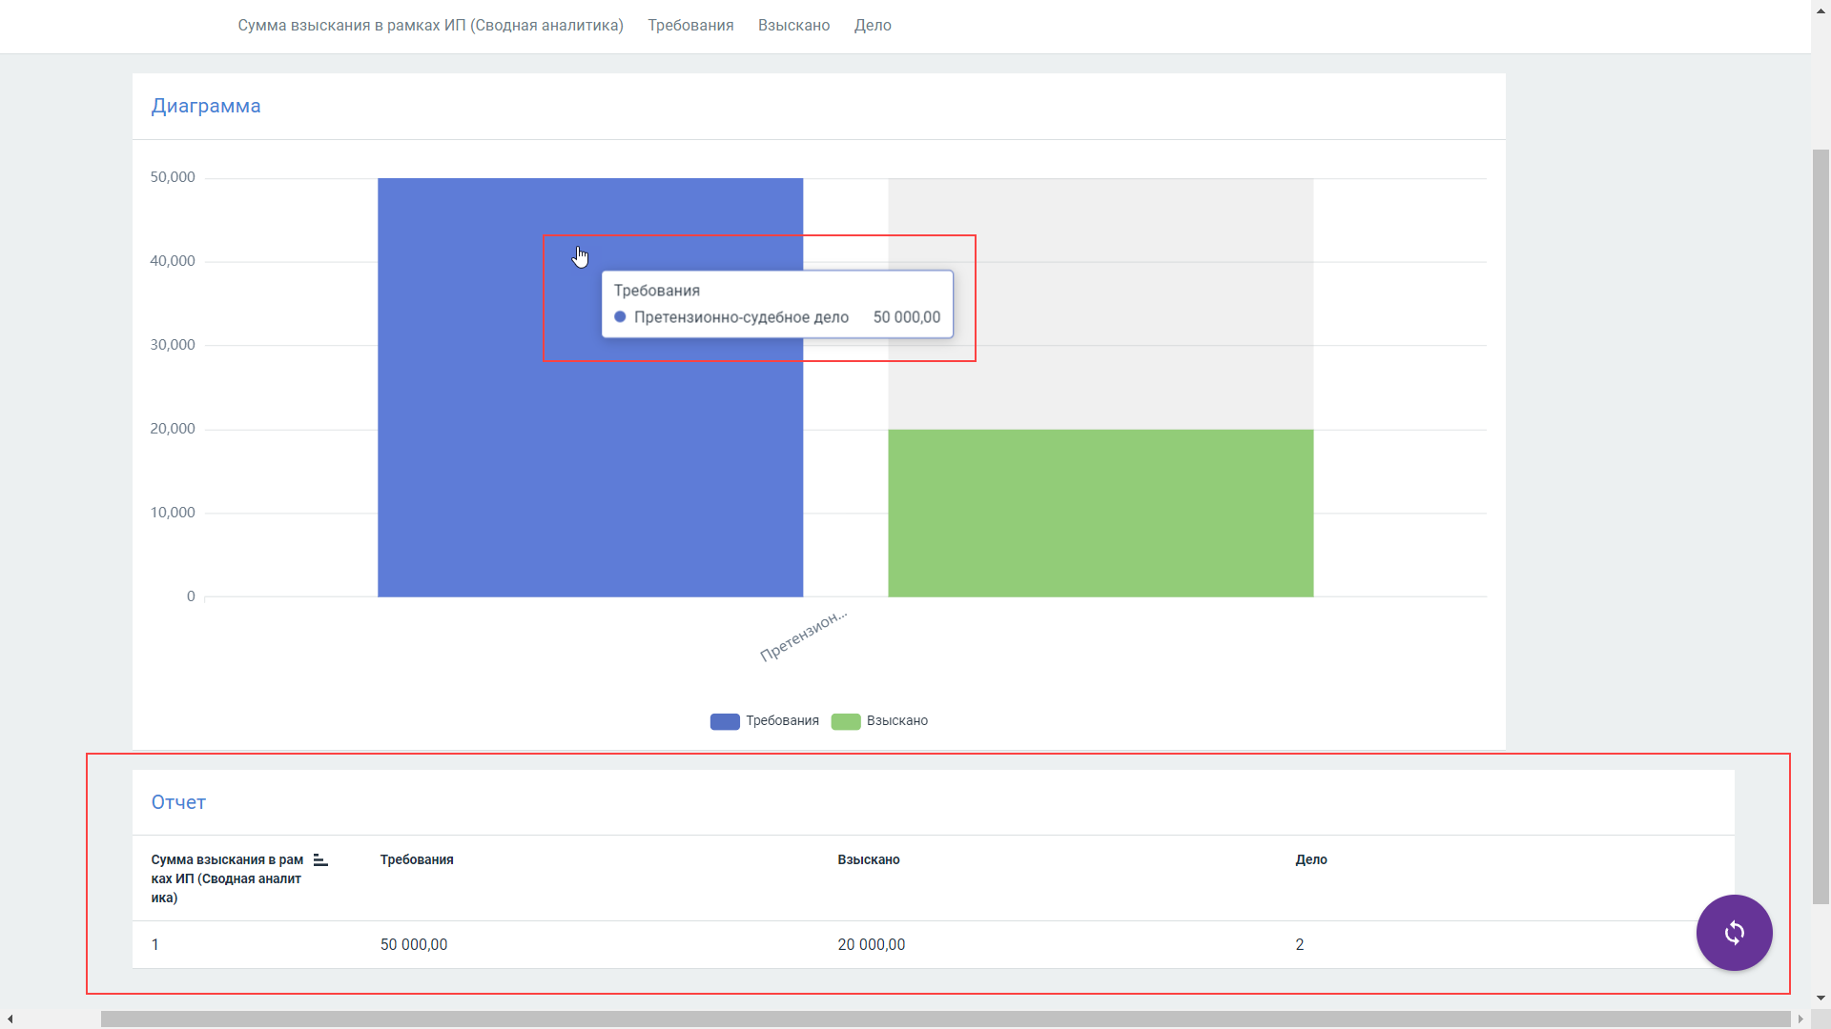Image resolution: width=1831 pixels, height=1029 pixels.
Task: Click the vertical scrollbar thumb
Action: pos(1821,526)
